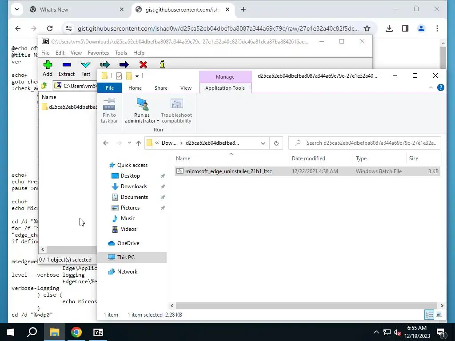Open the Chrome tab search dropdown
The image size is (455, 341).
(x=17, y=10)
